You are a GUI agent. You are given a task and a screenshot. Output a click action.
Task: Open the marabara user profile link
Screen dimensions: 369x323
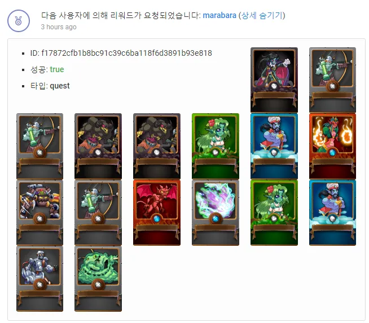(x=219, y=15)
